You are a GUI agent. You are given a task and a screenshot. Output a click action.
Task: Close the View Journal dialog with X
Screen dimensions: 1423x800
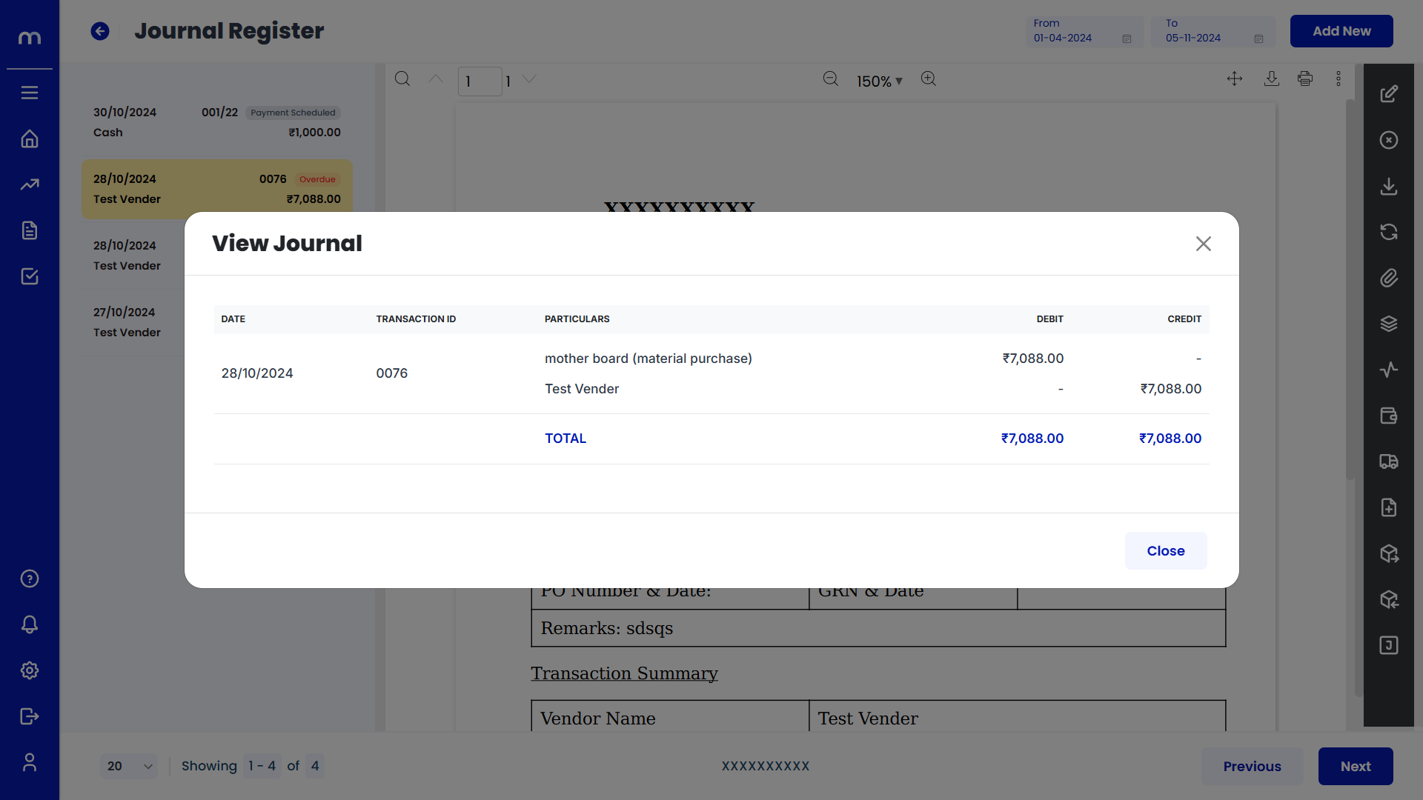coord(1203,244)
